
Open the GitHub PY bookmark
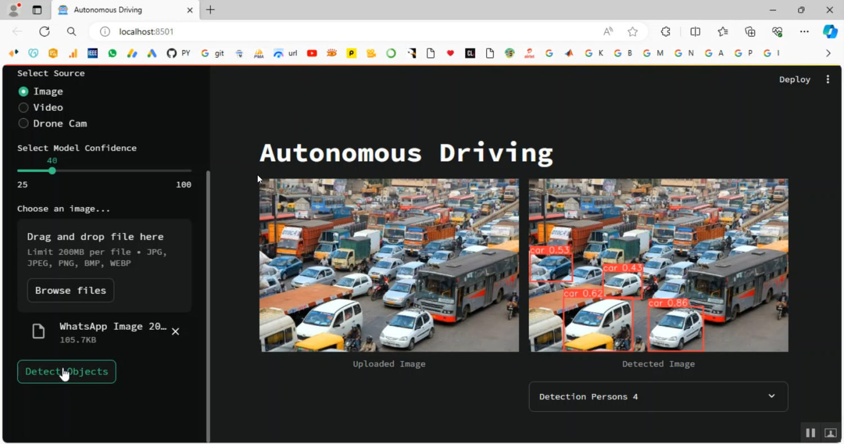178,53
